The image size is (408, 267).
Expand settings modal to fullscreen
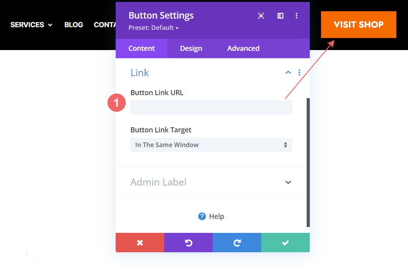tap(261, 16)
